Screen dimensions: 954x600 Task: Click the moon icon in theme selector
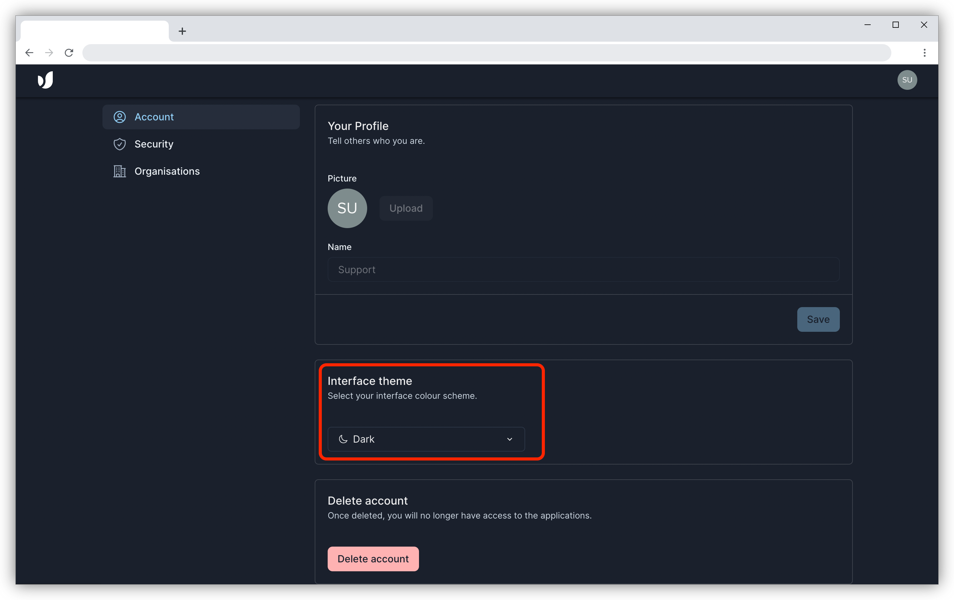[343, 439]
